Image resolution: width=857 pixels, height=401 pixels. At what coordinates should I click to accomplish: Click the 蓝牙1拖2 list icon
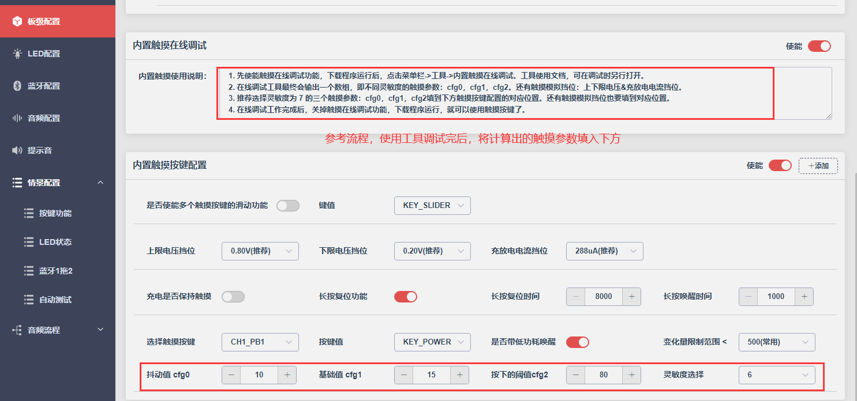tap(29, 271)
